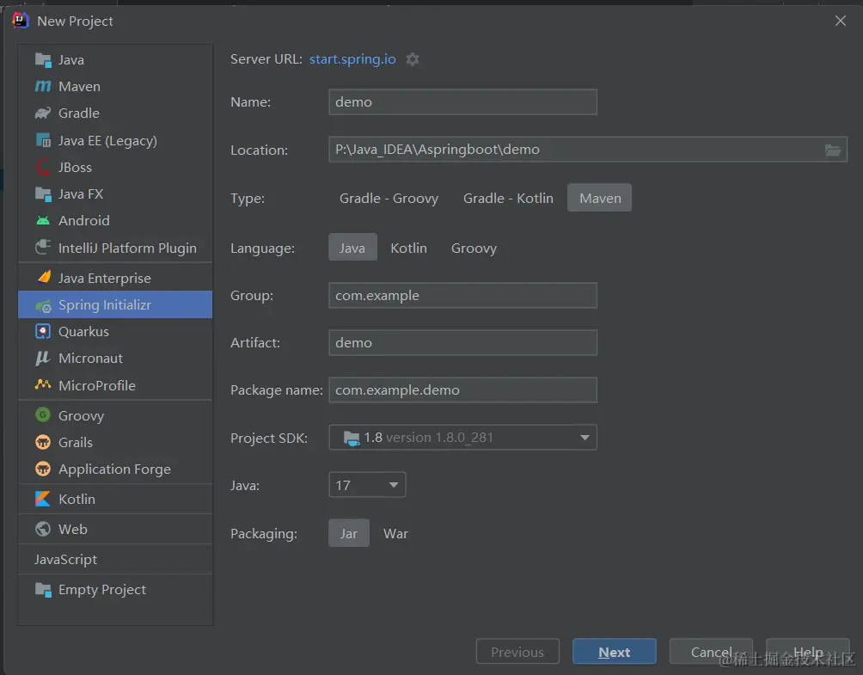Choose Groovy as language option
This screenshot has height=675, width=863.
474,248
